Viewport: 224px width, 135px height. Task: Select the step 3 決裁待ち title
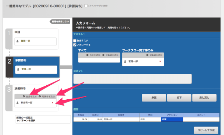(20, 88)
